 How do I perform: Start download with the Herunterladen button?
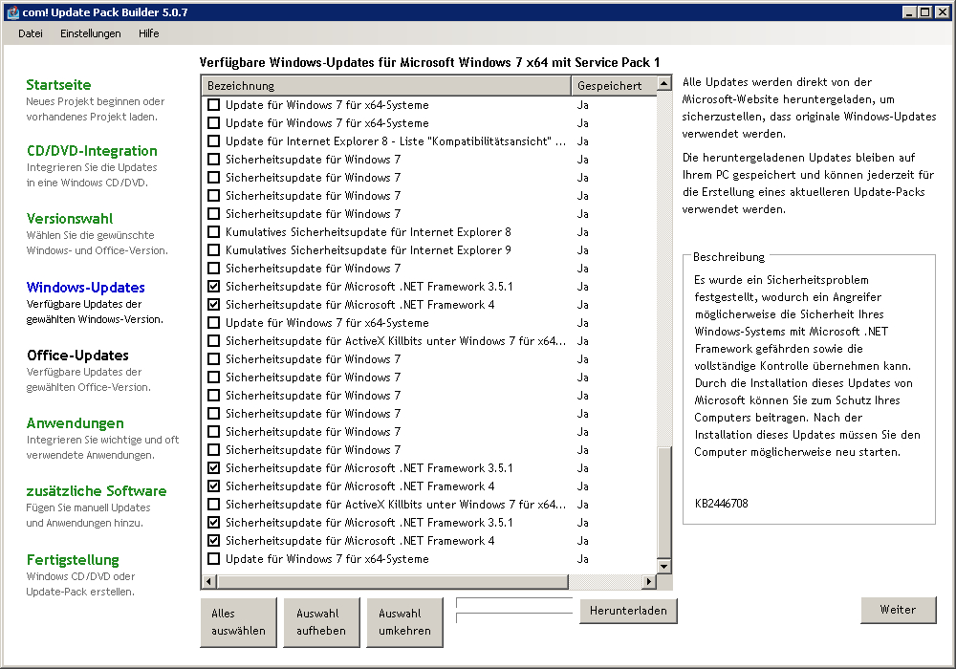(628, 611)
